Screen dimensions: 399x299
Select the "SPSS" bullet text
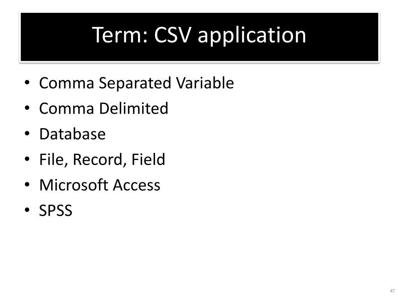[56, 211]
